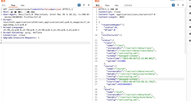The image size is (191, 101).
Task: Click the Host header line
Action: click(19, 12)
